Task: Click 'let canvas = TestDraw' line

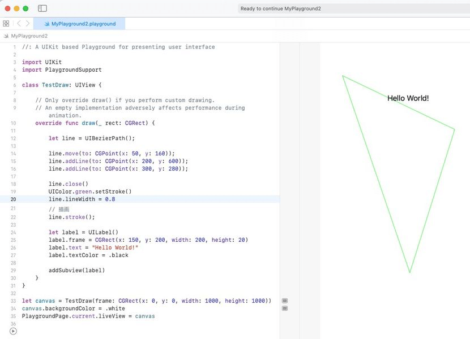Action: coord(147,301)
